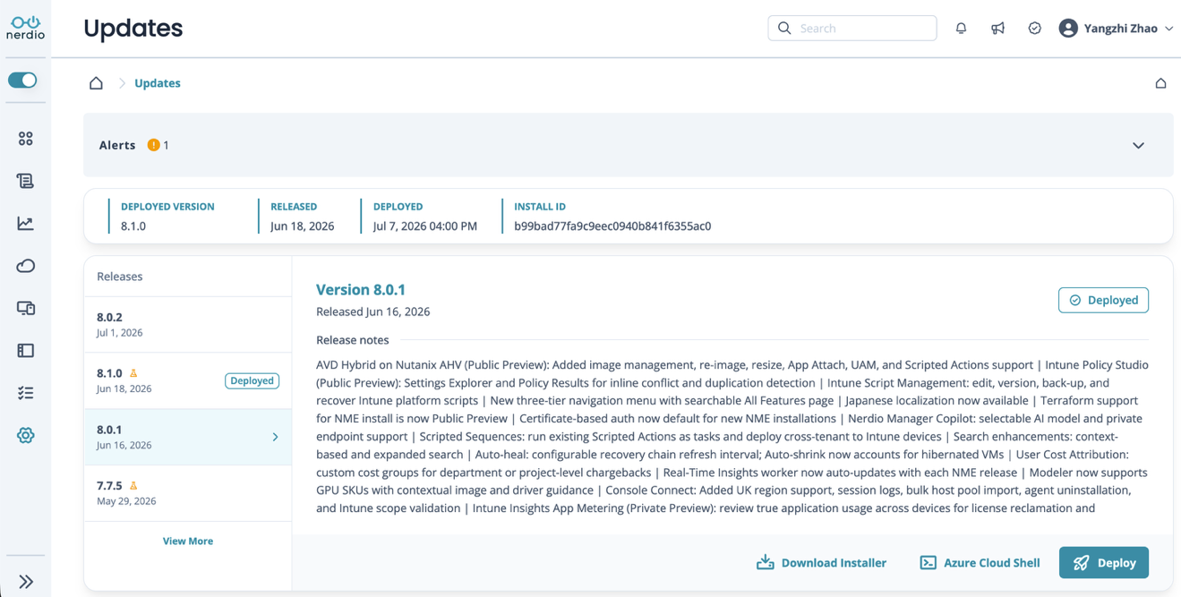Image resolution: width=1181 pixels, height=597 pixels.
Task: Click the chevron arrow on 8.0.1 row
Action: (275, 438)
